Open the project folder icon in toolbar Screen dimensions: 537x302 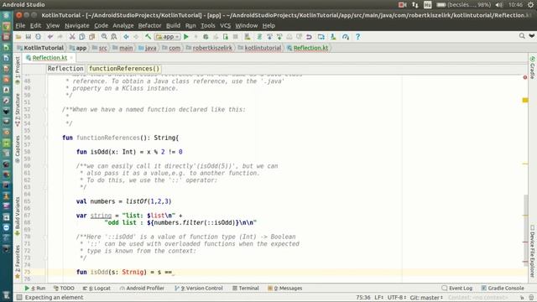(18, 37)
